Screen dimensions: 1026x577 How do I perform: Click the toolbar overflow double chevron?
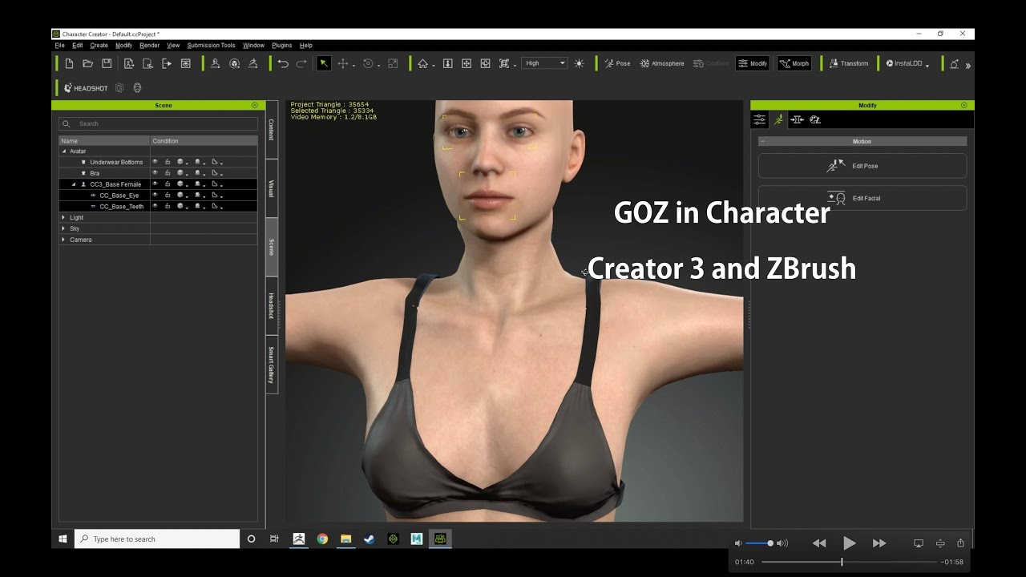click(x=967, y=65)
